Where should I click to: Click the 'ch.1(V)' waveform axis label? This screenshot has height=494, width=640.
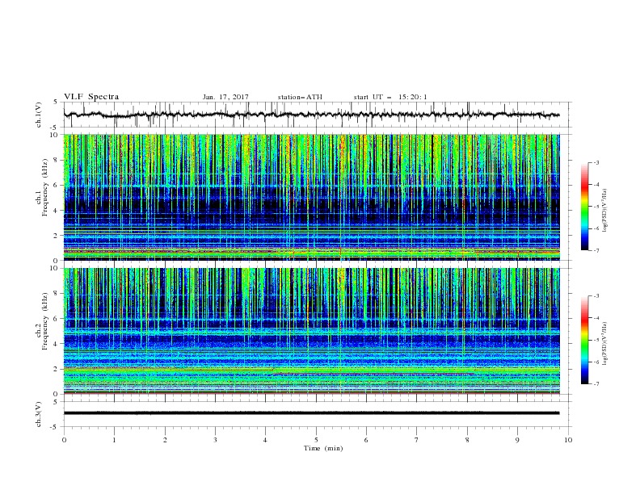coord(39,115)
